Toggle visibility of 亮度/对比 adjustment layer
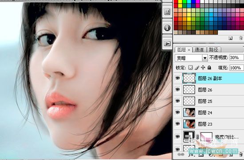This screenshot has height=160, width=244. pyautogui.click(x=177, y=136)
